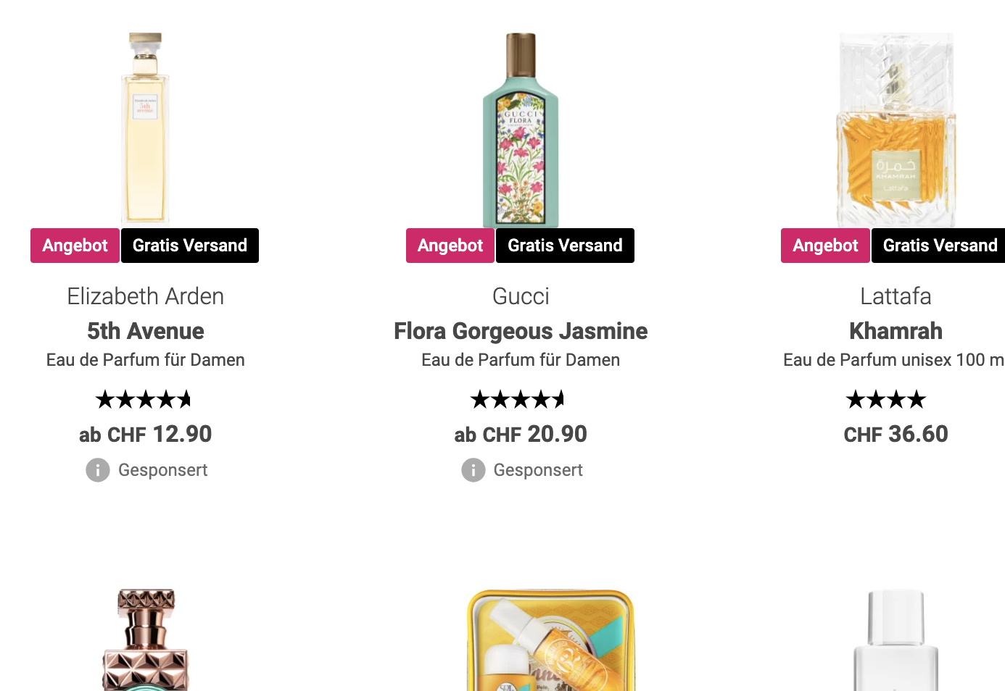Click the Angebot badge on Elizabeth Arden
The height and width of the screenshot is (691, 1005).
point(75,246)
